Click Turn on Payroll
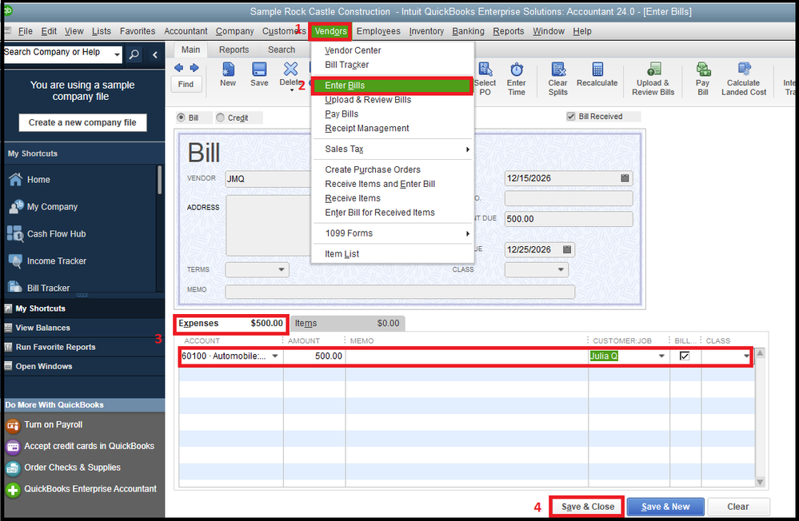 click(x=53, y=425)
